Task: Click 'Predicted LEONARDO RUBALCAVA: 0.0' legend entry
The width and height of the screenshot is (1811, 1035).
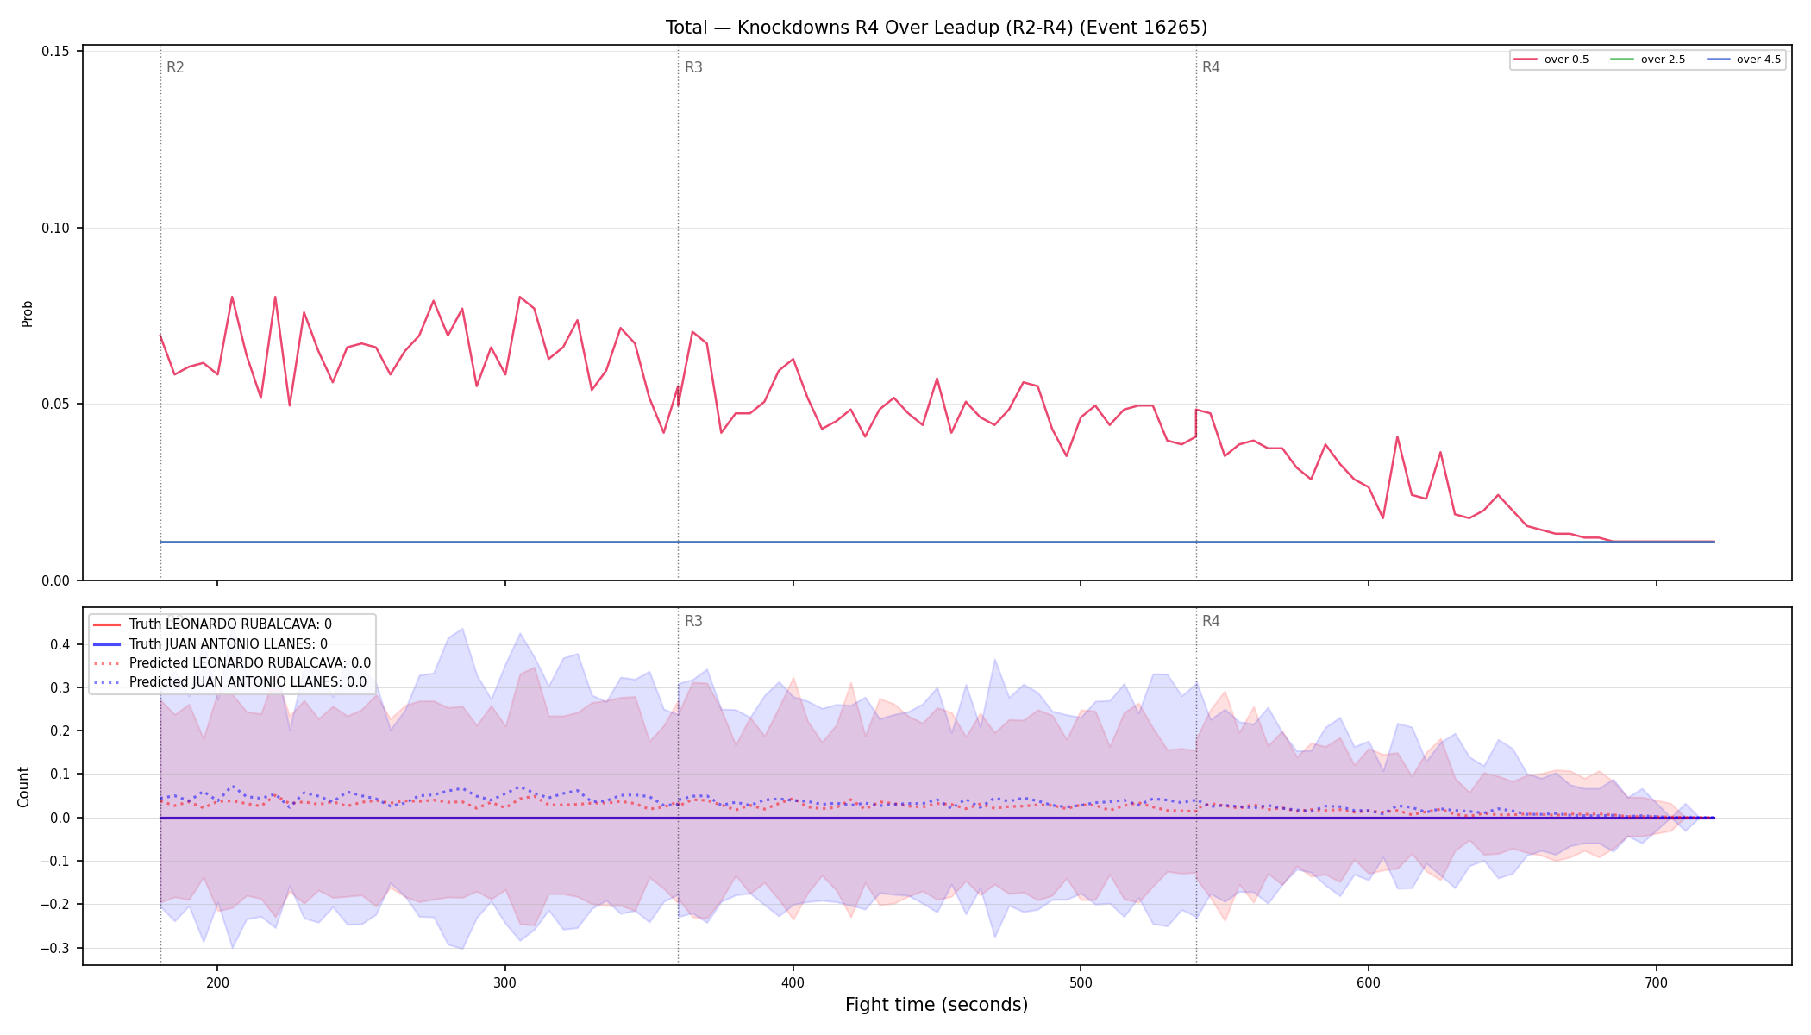Action: point(231,663)
